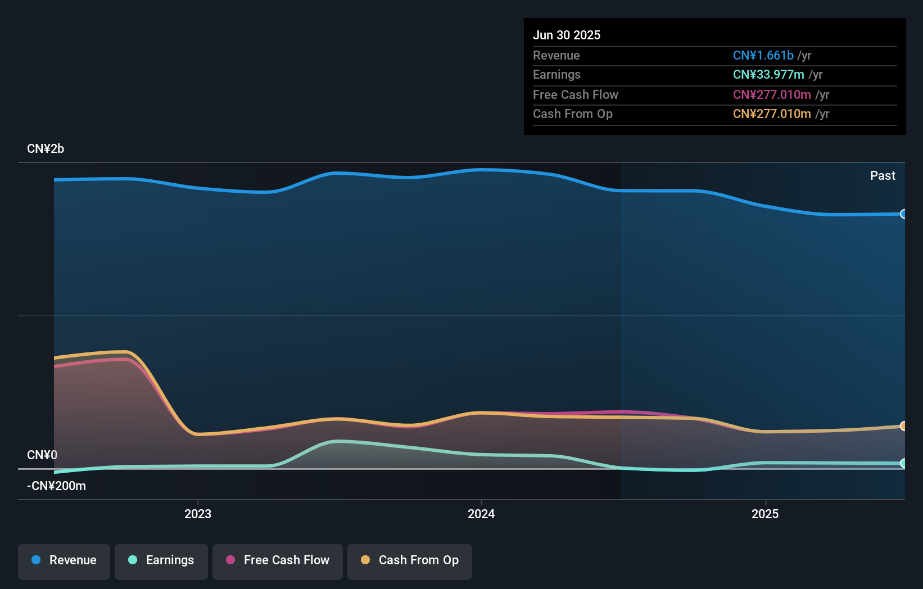
Task: Select the Earnings endpoint marker on chart
Action: (x=904, y=463)
